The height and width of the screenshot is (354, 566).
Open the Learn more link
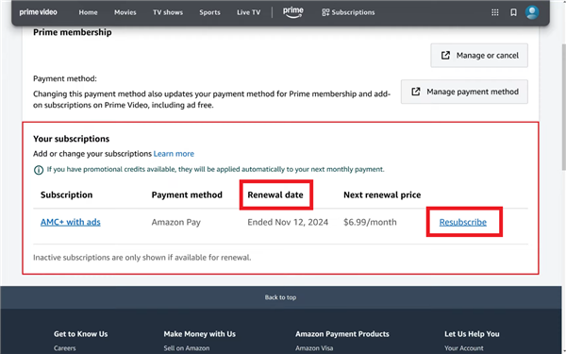pos(174,154)
